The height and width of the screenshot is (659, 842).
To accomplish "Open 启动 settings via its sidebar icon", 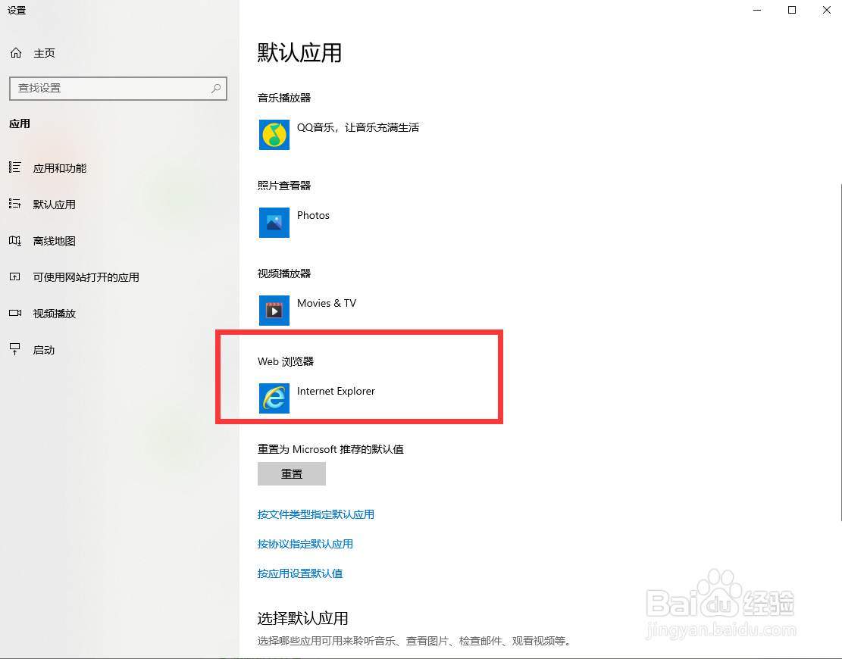I will click(16, 349).
